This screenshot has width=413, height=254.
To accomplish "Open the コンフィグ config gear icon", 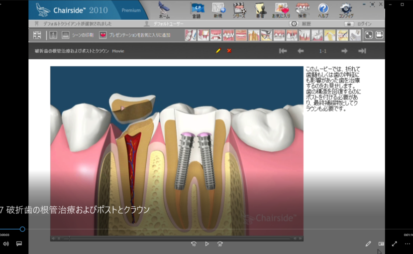I will pos(346,10).
